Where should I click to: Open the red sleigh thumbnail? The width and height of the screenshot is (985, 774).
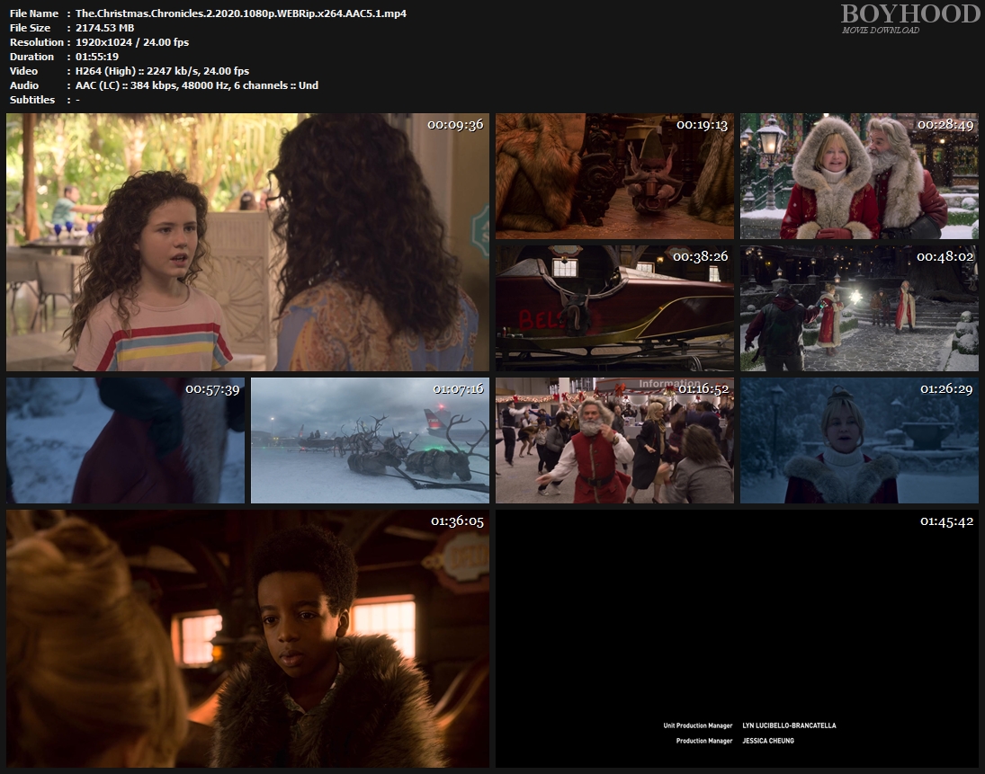pyautogui.click(x=614, y=308)
